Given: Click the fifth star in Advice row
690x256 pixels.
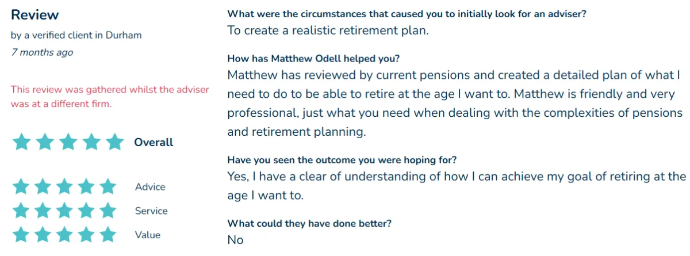Looking at the screenshot, I should (x=108, y=186).
